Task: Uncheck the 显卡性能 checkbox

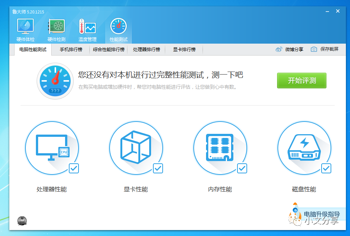Action: point(158,168)
